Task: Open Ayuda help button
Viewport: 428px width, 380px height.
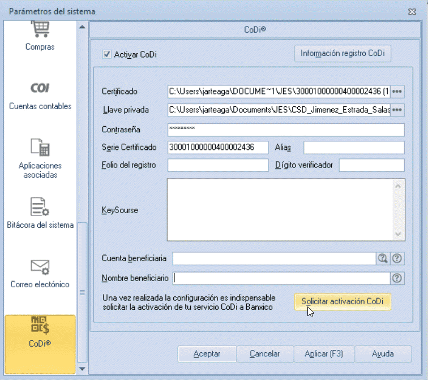Action: 383,354
